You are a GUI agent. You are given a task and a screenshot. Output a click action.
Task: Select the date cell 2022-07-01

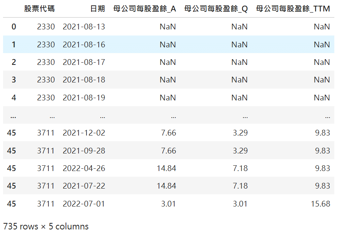[x=83, y=204]
